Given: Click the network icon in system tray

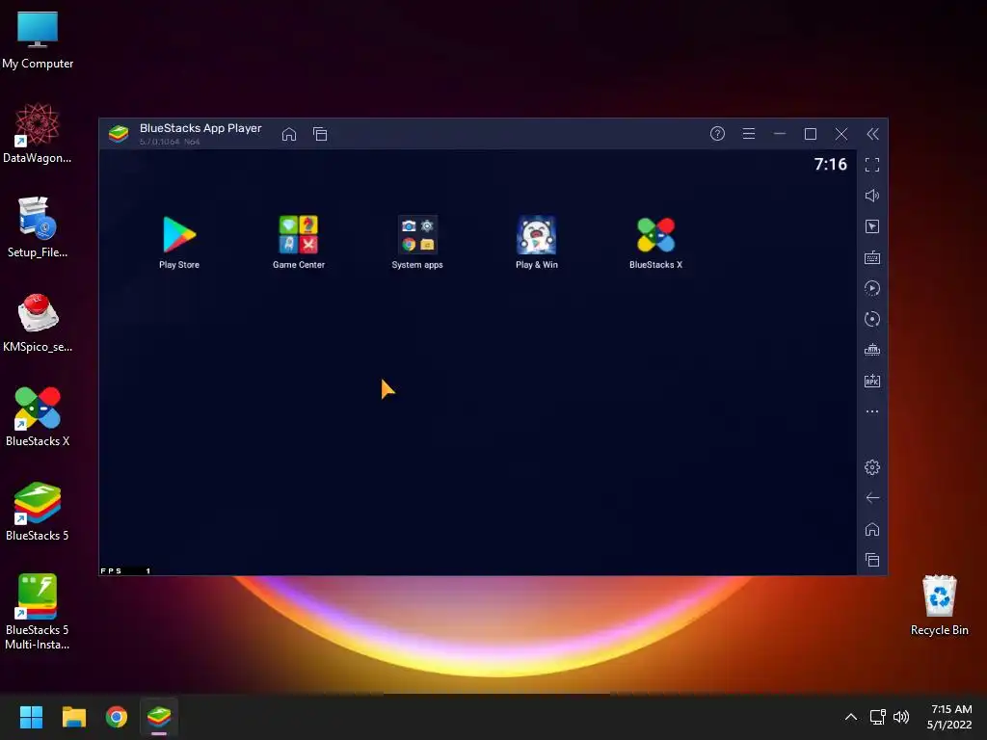Looking at the screenshot, I should [877, 717].
